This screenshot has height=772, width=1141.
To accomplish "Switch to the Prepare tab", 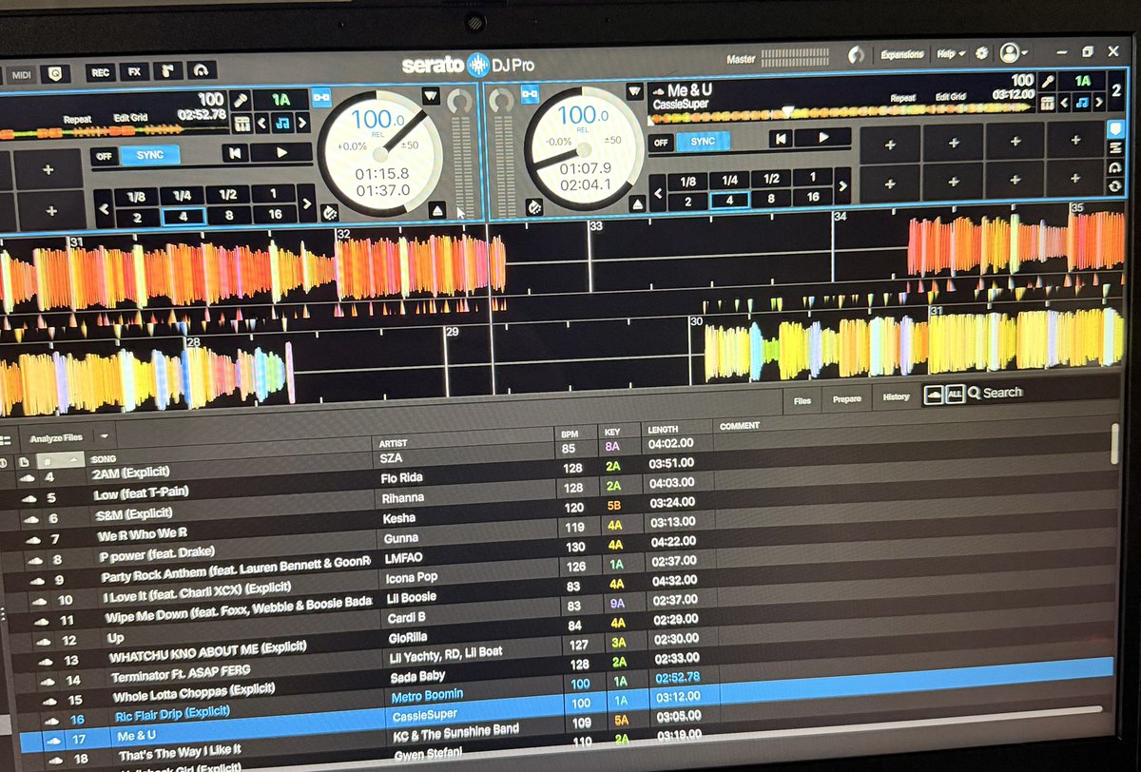I will [847, 399].
